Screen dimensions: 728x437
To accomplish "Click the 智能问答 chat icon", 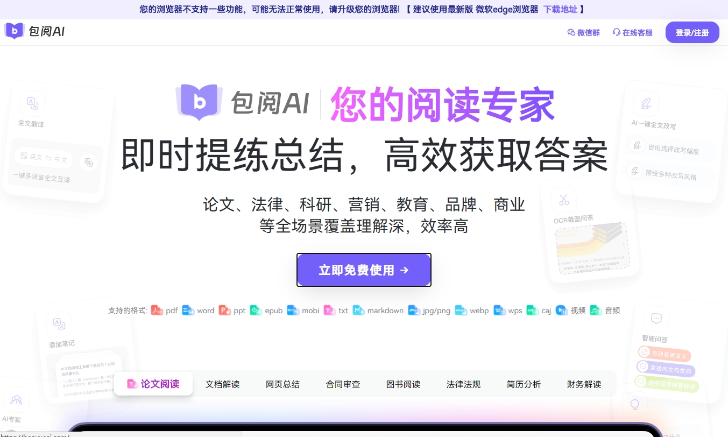I will click(656, 319).
